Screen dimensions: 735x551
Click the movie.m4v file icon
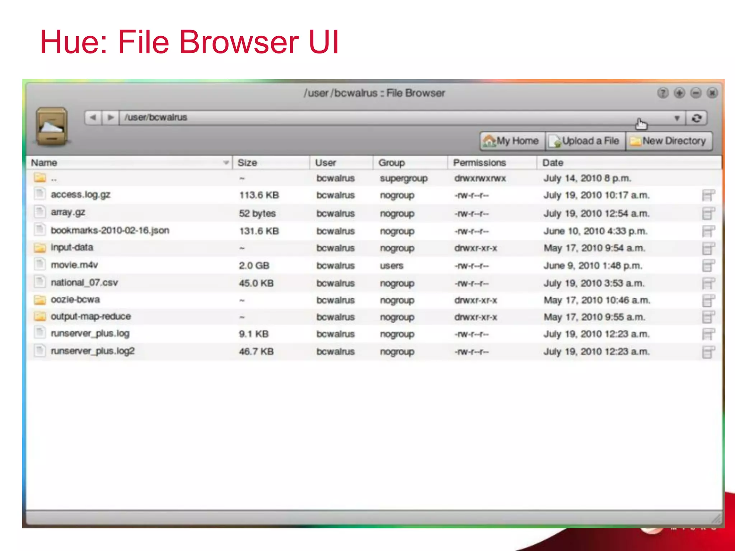40,264
